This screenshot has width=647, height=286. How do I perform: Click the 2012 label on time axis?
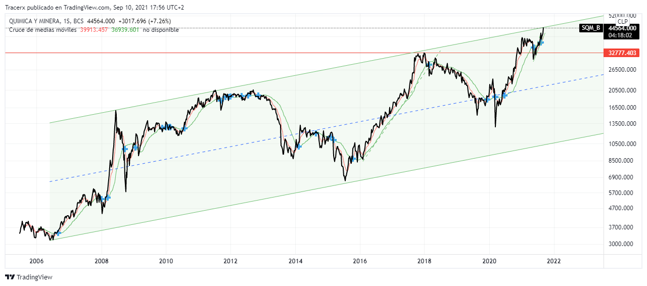230,261
